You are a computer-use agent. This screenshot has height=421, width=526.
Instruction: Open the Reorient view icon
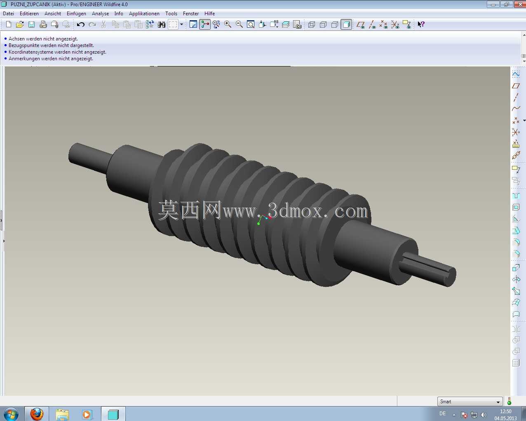pos(262,24)
